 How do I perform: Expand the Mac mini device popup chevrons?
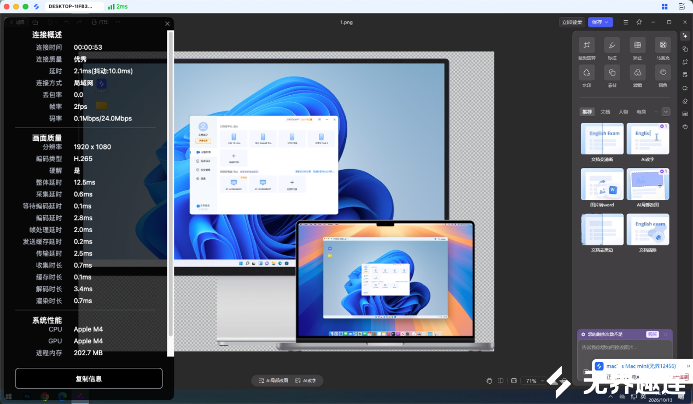[689, 366]
